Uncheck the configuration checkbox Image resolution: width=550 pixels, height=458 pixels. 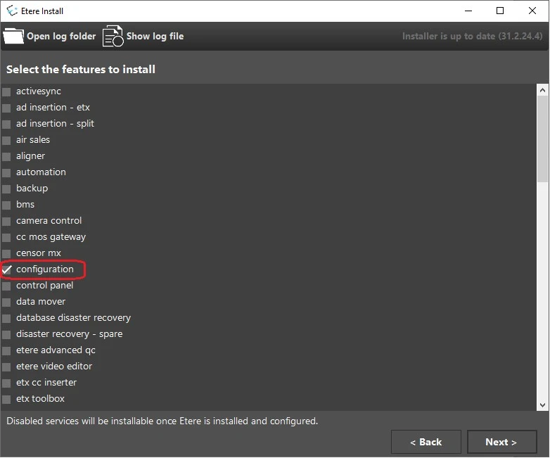click(6, 269)
